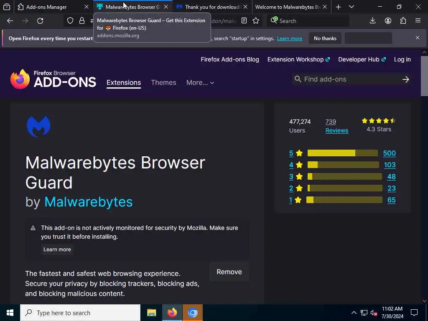Viewport: 428px width, 321px height.
Task: Open the 739 Reviews link
Action: pyautogui.click(x=337, y=126)
